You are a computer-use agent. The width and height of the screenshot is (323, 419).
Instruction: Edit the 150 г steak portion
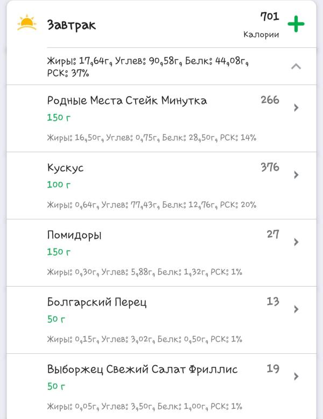click(59, 117)
